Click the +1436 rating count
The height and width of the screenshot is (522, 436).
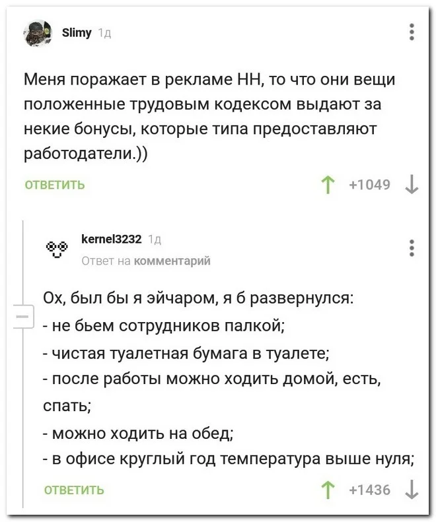point(370,490)
